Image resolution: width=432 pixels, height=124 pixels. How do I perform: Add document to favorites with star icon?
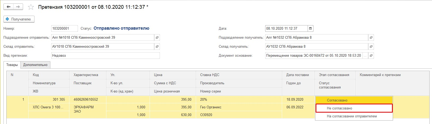(x=31, y=7)
